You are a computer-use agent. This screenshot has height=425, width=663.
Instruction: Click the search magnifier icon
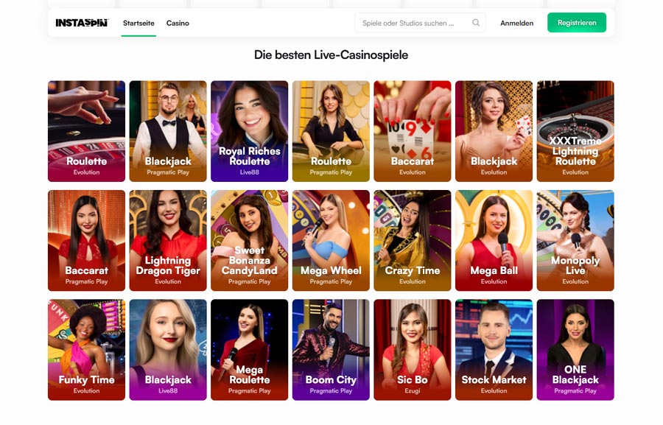click(x=476, y=23)
